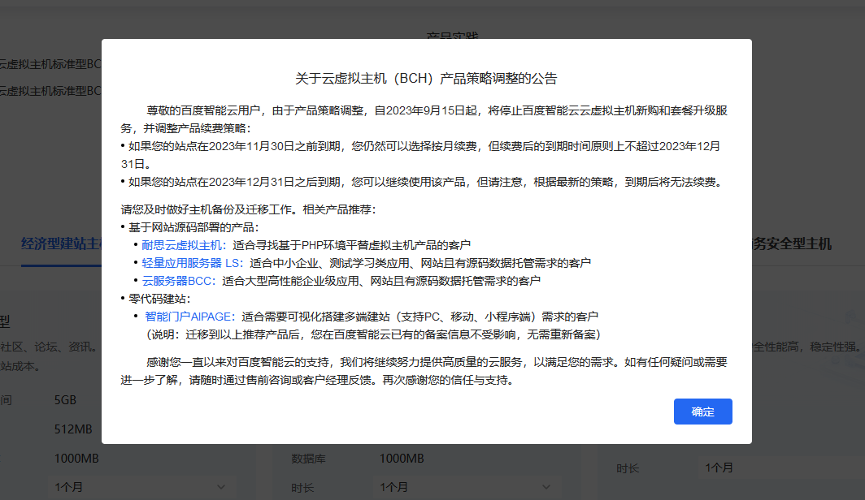Click the 5GB value in the left card
865x500 pixels.
tap(65, 400)
